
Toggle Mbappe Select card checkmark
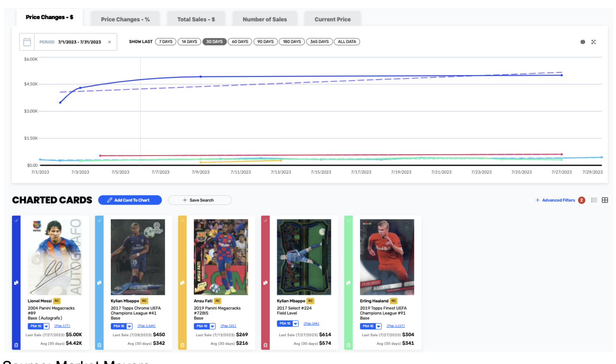tap(265, 221)
